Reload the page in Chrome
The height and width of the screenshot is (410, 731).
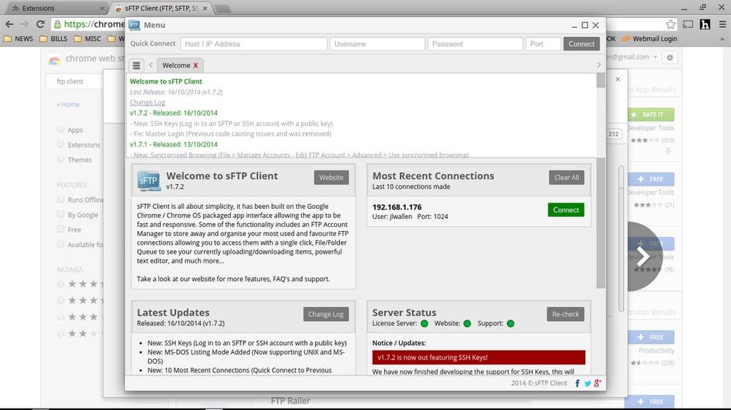point(41,24)
